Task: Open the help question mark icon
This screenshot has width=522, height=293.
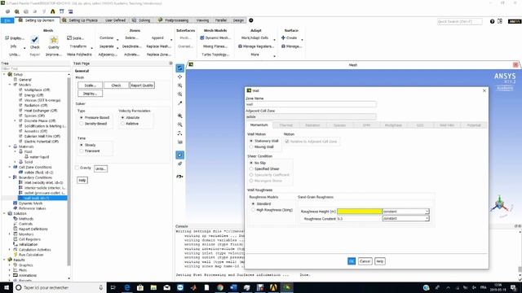Action: pos(492,21)
